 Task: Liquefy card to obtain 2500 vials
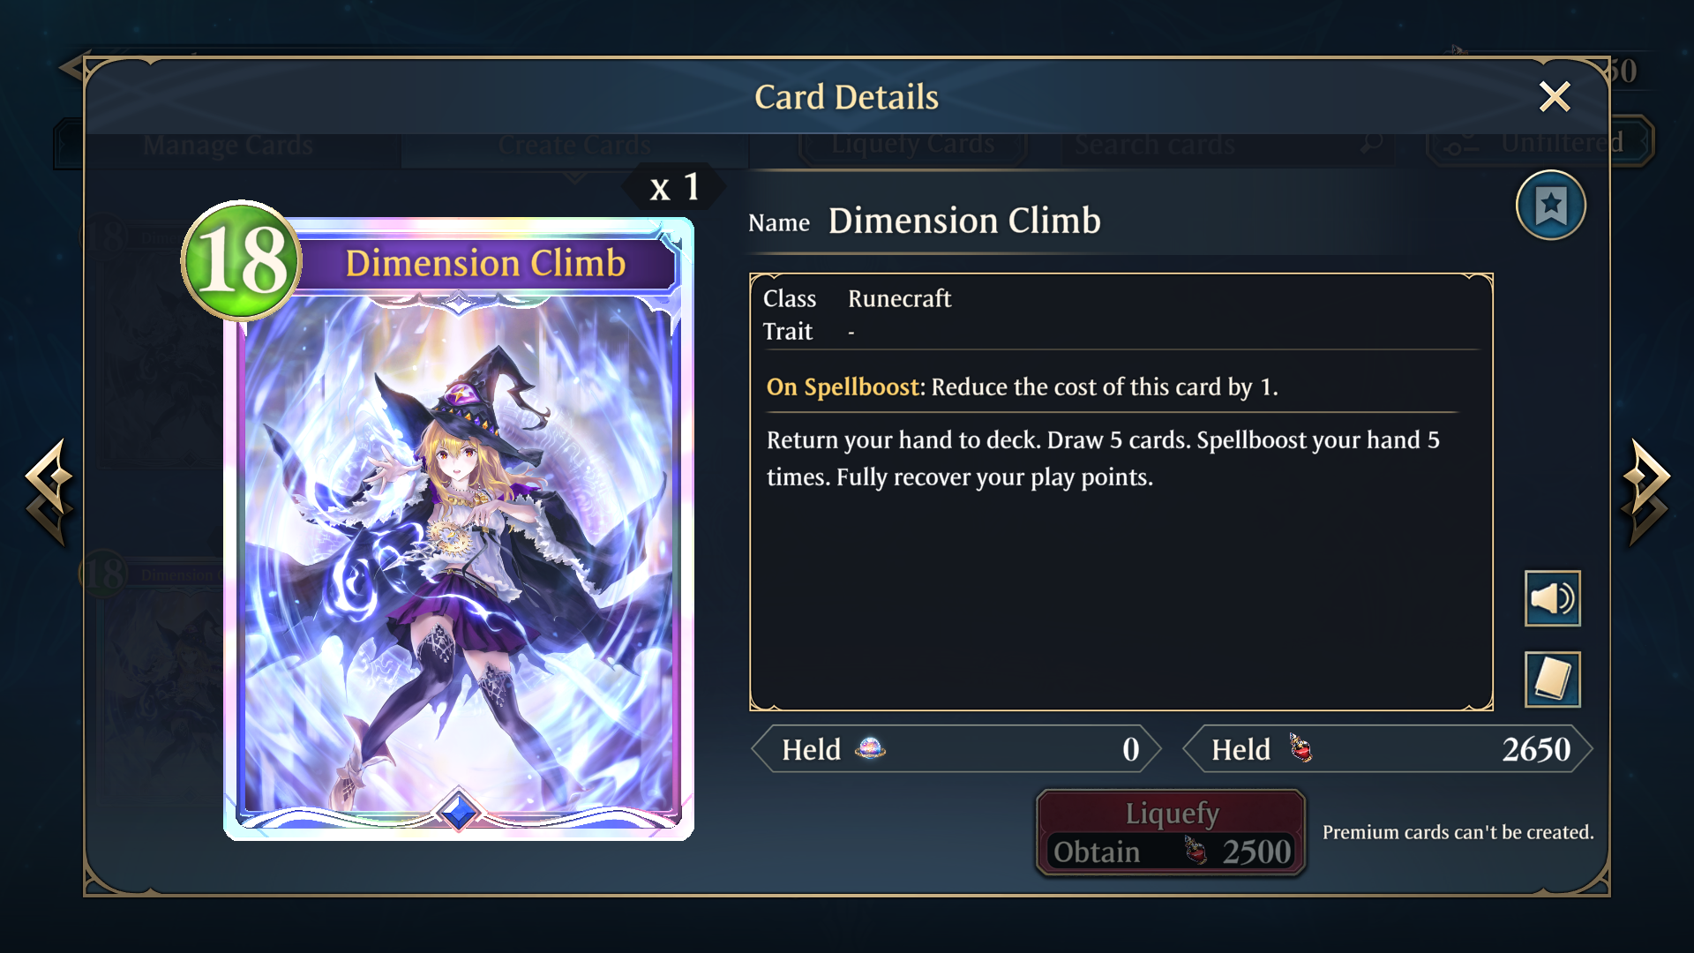tap(1171, 833)
